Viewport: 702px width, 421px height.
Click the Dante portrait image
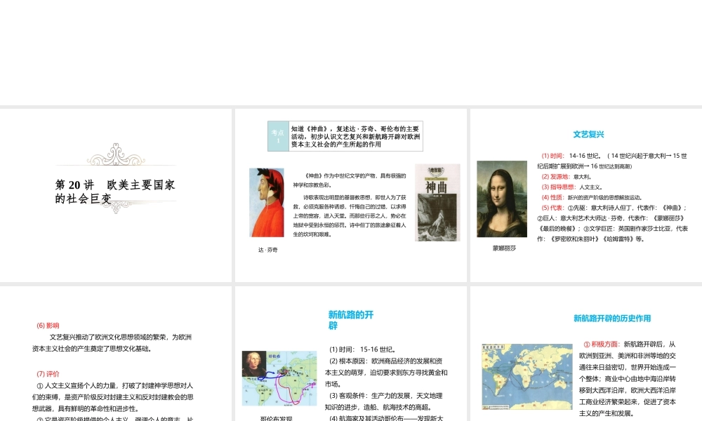tap(267, 202)
